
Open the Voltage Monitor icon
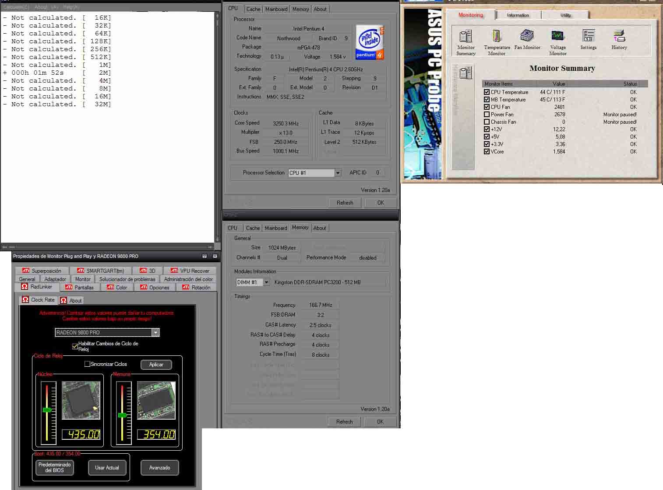557,36
